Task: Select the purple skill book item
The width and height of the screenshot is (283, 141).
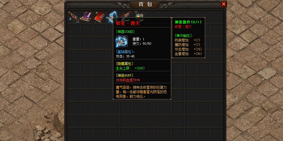Action: click(x=87, y=17)
